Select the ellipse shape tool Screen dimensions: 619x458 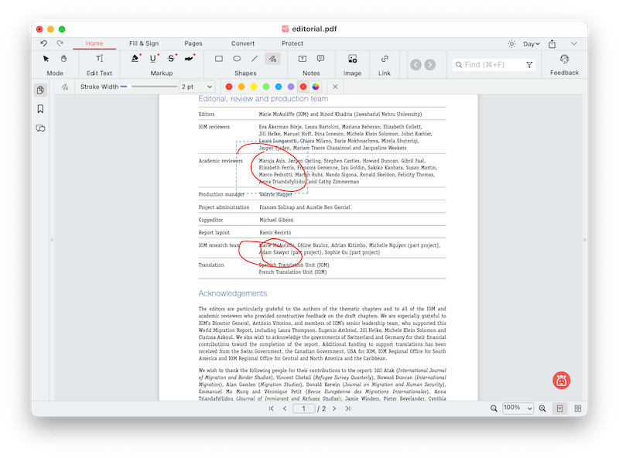click(x=237, y=59)
